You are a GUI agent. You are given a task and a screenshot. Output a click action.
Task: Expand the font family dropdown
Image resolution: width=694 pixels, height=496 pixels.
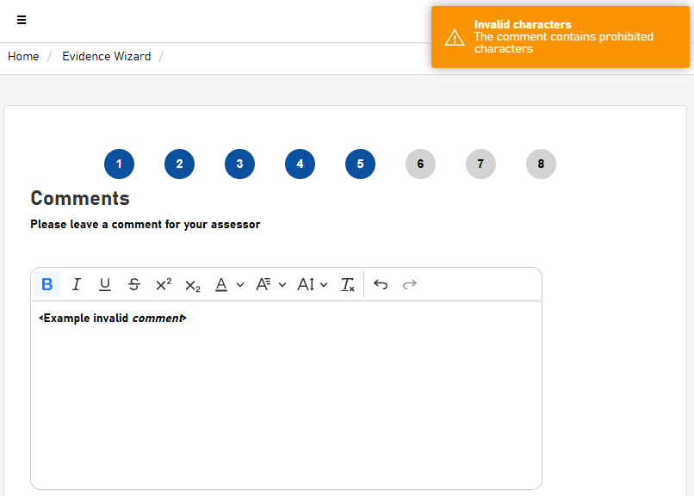[x=270, y=284]
